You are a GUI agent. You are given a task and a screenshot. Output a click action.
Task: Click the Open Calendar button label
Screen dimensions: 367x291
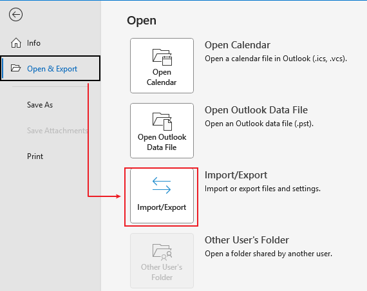(x=162, y=77)
